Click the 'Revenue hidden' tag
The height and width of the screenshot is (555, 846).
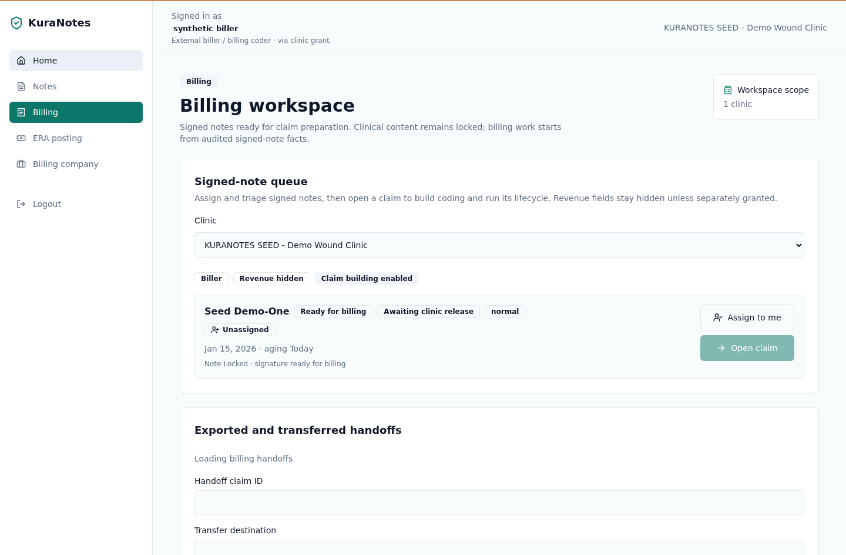coord(271,279)
